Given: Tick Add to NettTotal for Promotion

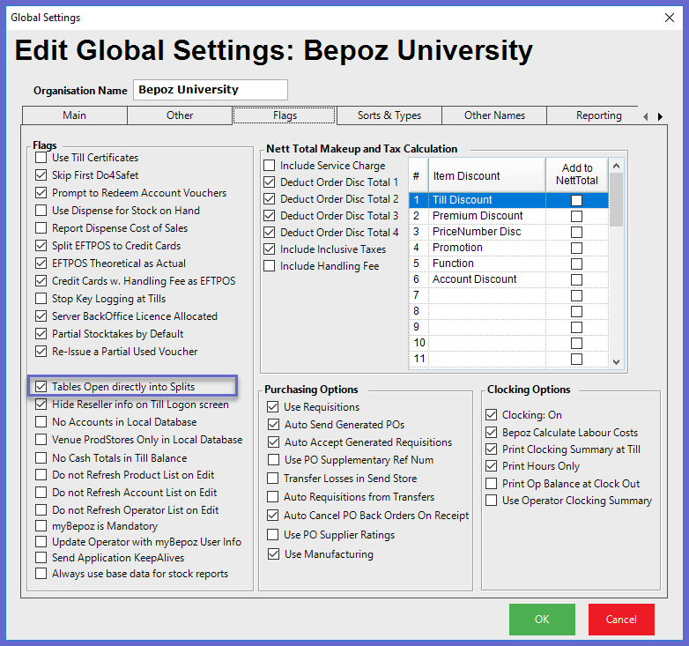Looking at the screenshot, I should (x=576, y=248).
